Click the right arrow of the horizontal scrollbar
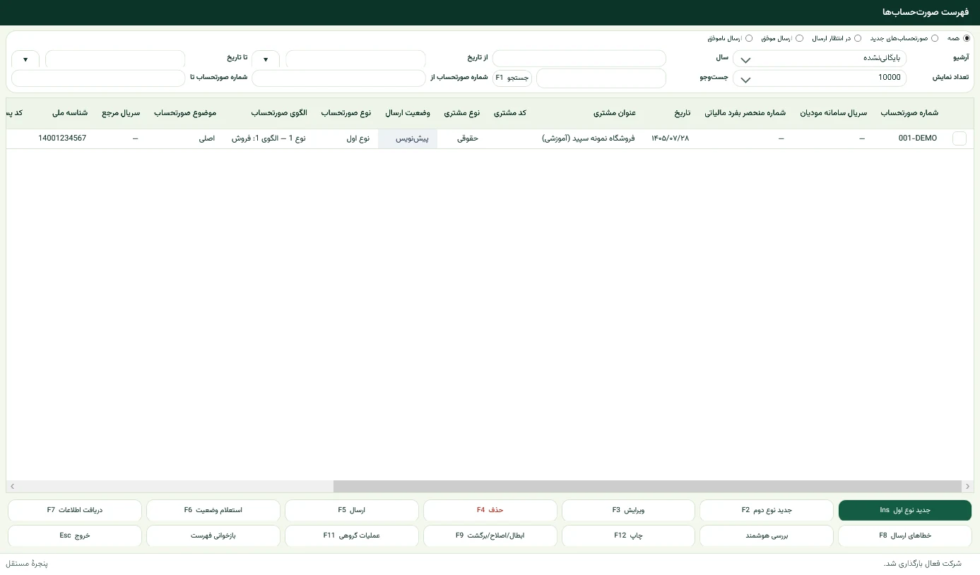Viewport: 980px width, 575px height. 967,487
